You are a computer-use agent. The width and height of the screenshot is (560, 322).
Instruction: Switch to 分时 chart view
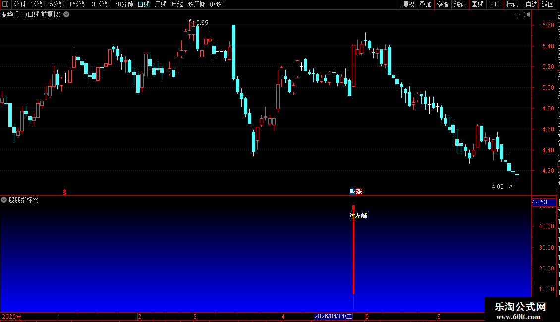[x=20, y=4]
